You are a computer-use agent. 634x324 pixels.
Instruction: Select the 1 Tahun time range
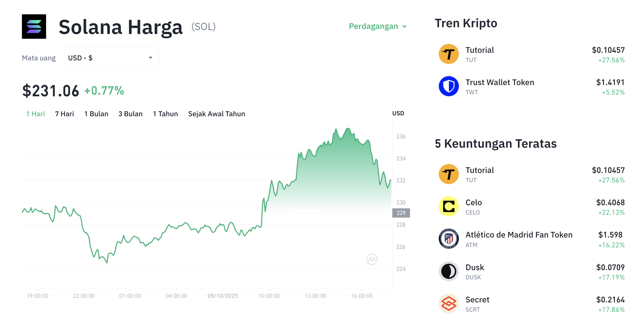[x=165, y=114]
